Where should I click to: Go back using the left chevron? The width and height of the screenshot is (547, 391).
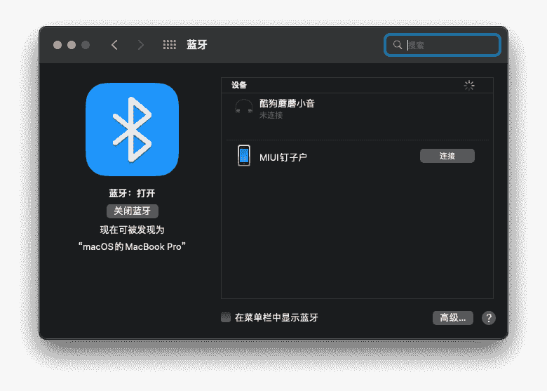(x=114, y=45)
